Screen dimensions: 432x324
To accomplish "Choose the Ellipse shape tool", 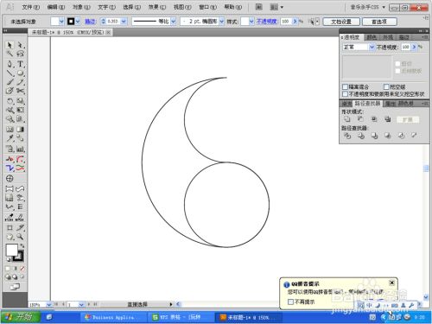I will click(x=20, y=73).
